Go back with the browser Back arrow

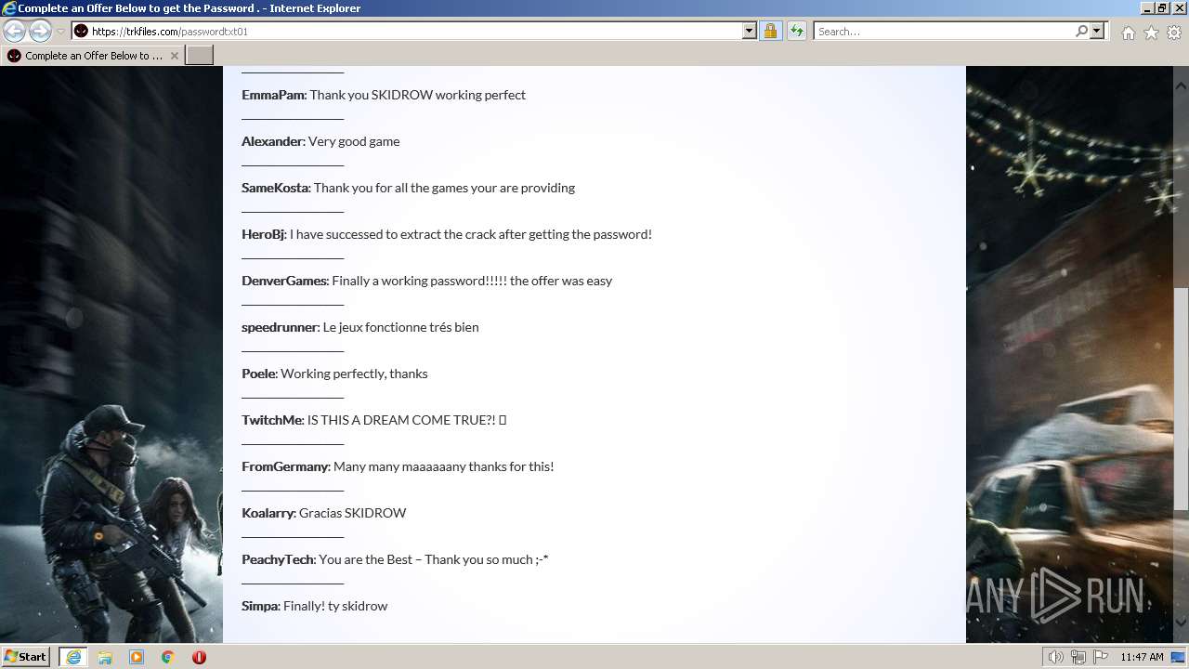pyautogui.click(x=14, y=31)
